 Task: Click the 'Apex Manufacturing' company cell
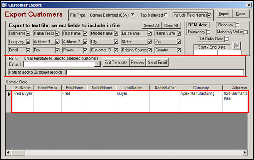click(x=201, y=101)
